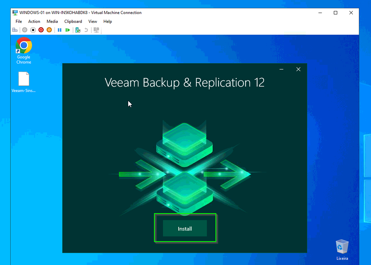Open the Clipboard menu
This screenshot has width=371, height=265.
point(73,22)
